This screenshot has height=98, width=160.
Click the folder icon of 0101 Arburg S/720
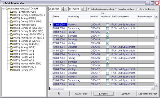[x=11, y=12]
